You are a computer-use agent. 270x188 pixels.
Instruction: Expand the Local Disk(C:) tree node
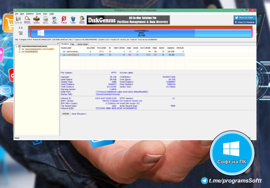tap(20, 52)
